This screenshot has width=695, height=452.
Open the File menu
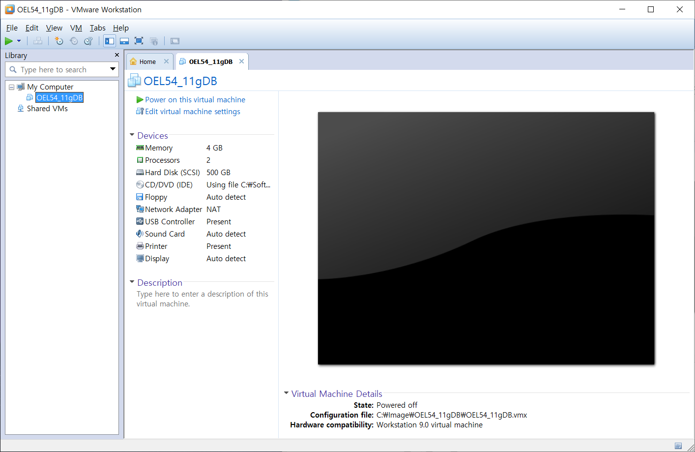click(12, 28)
